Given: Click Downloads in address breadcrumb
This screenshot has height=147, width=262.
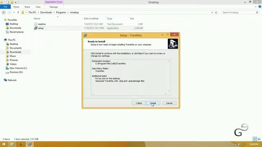Looking at the screenshot, I should click(x=46, y=13).
